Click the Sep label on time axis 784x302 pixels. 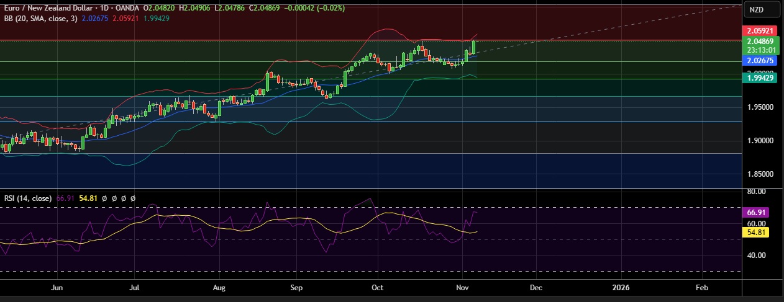coord(296,288)
